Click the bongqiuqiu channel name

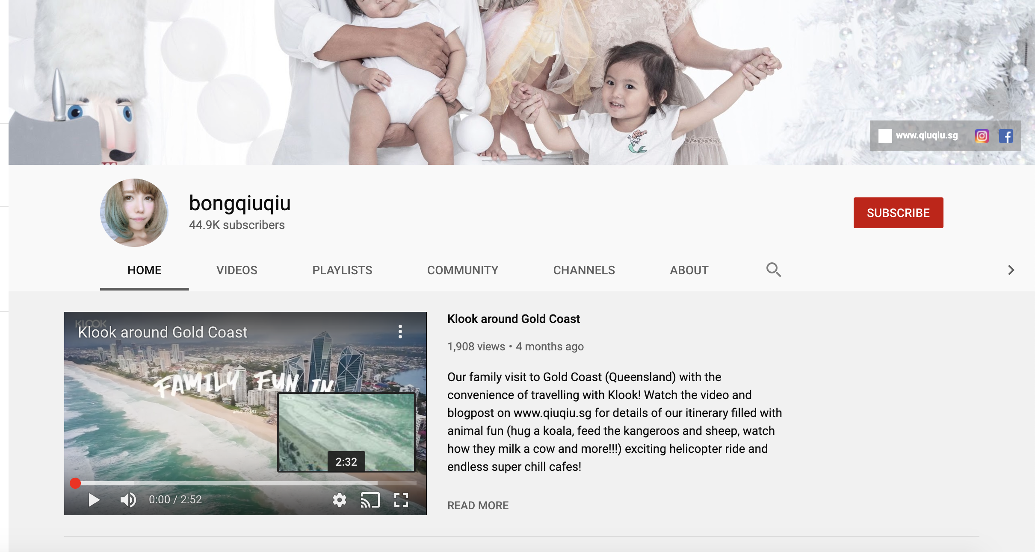[x=240, y=203]
